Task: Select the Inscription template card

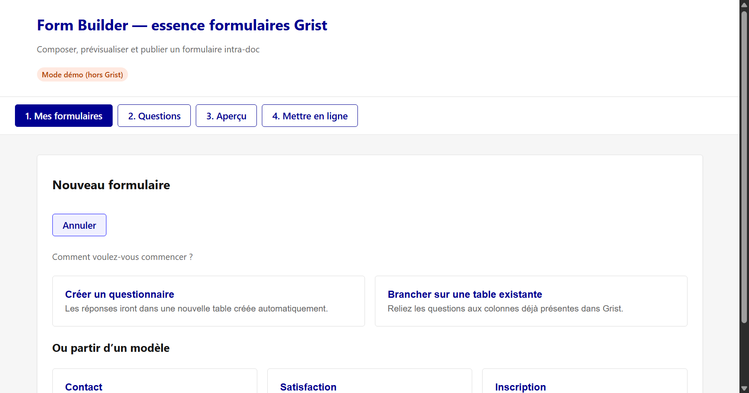Action: (584, 381)
